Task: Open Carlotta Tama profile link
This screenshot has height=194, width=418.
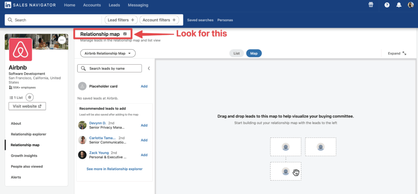Action: pos(102,138)
